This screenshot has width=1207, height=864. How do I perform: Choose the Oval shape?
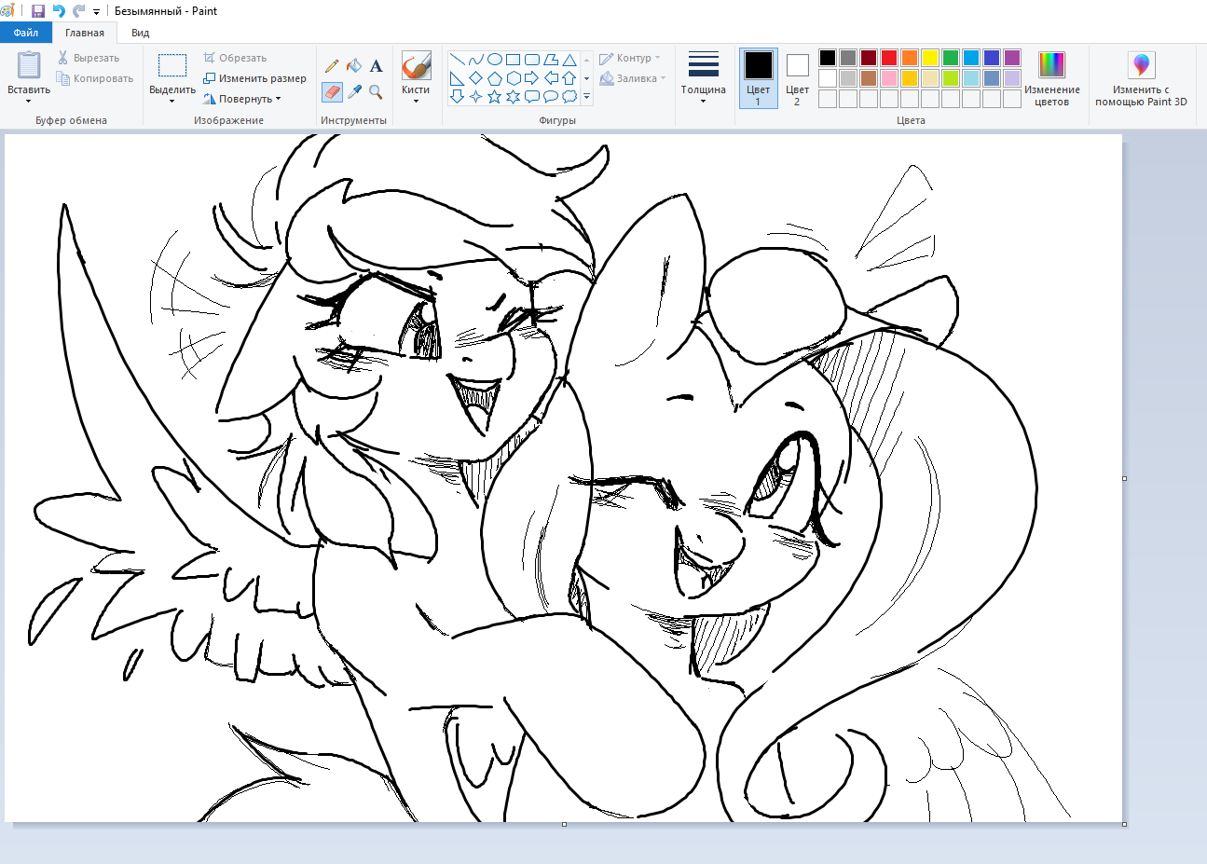[x=495, y=60]
